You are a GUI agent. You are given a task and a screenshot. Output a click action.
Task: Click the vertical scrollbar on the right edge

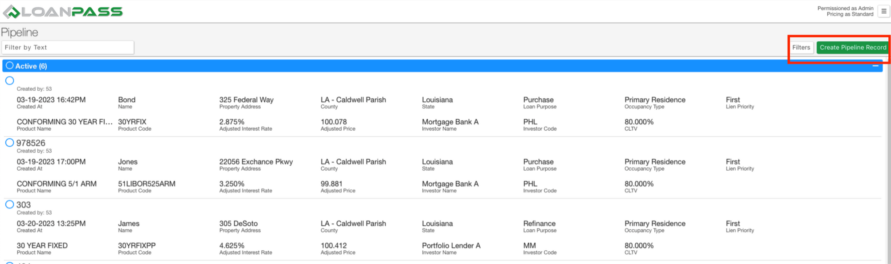click(x=887, y=160)
